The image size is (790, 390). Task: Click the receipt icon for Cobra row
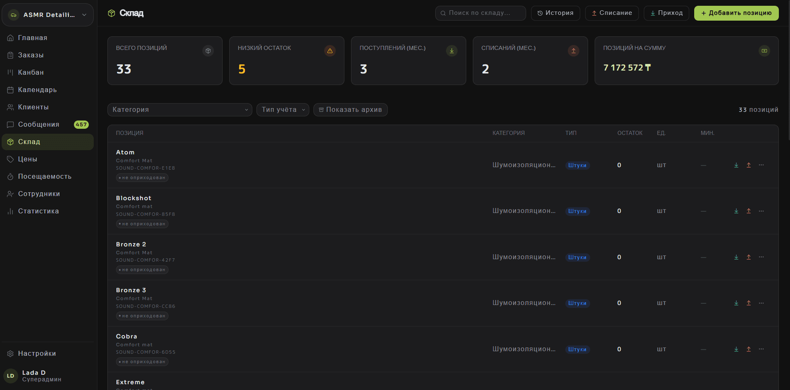[736, 349]
